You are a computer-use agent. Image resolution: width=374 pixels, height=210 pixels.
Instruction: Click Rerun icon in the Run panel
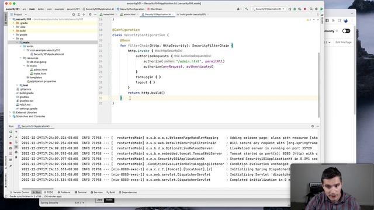click(11, 132)
